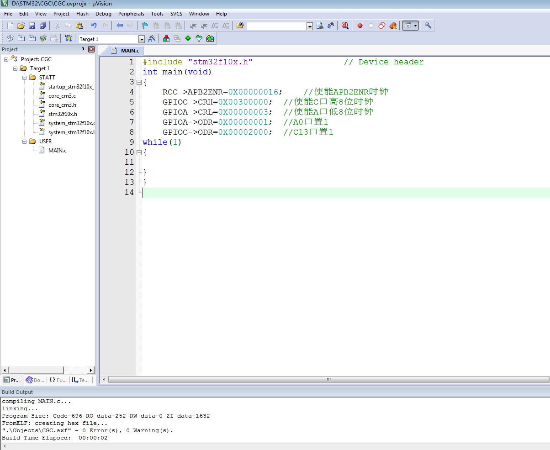Click the Find in Files binoculars-folder icon

click(x=240, y=26)
